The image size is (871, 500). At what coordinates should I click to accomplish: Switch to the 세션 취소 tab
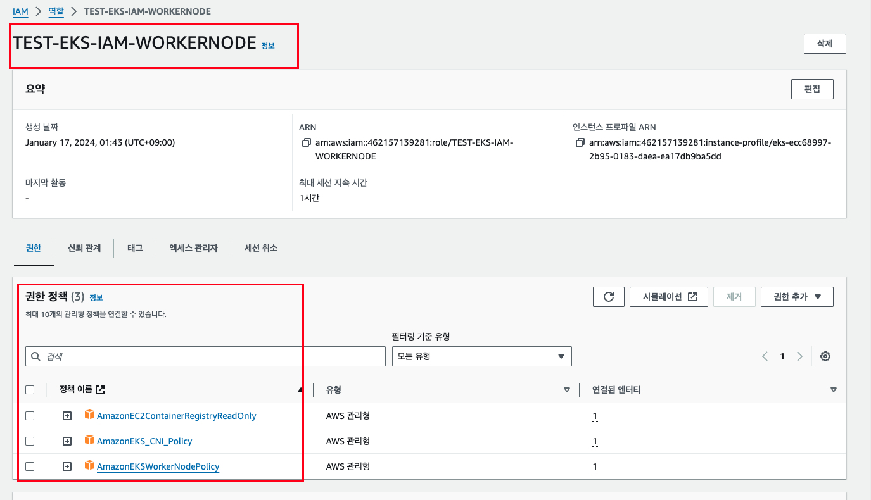(x=261, y=248)
